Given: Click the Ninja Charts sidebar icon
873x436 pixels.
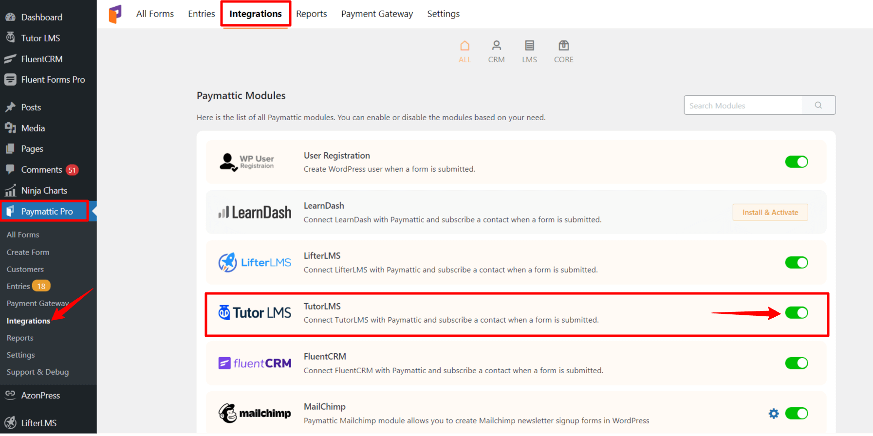Looking at the screenshot, I should pyautogui.click(x=10, y=190).
